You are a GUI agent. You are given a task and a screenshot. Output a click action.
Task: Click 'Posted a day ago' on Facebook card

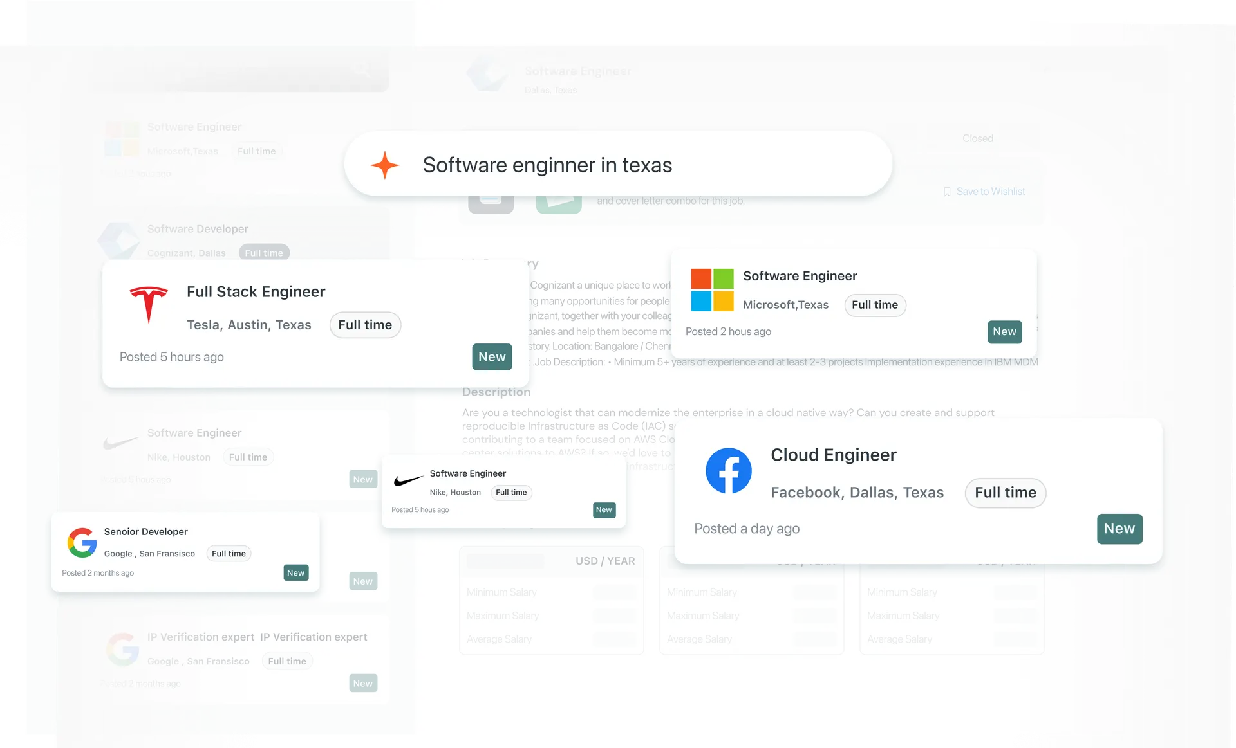[x=747, y=529]
